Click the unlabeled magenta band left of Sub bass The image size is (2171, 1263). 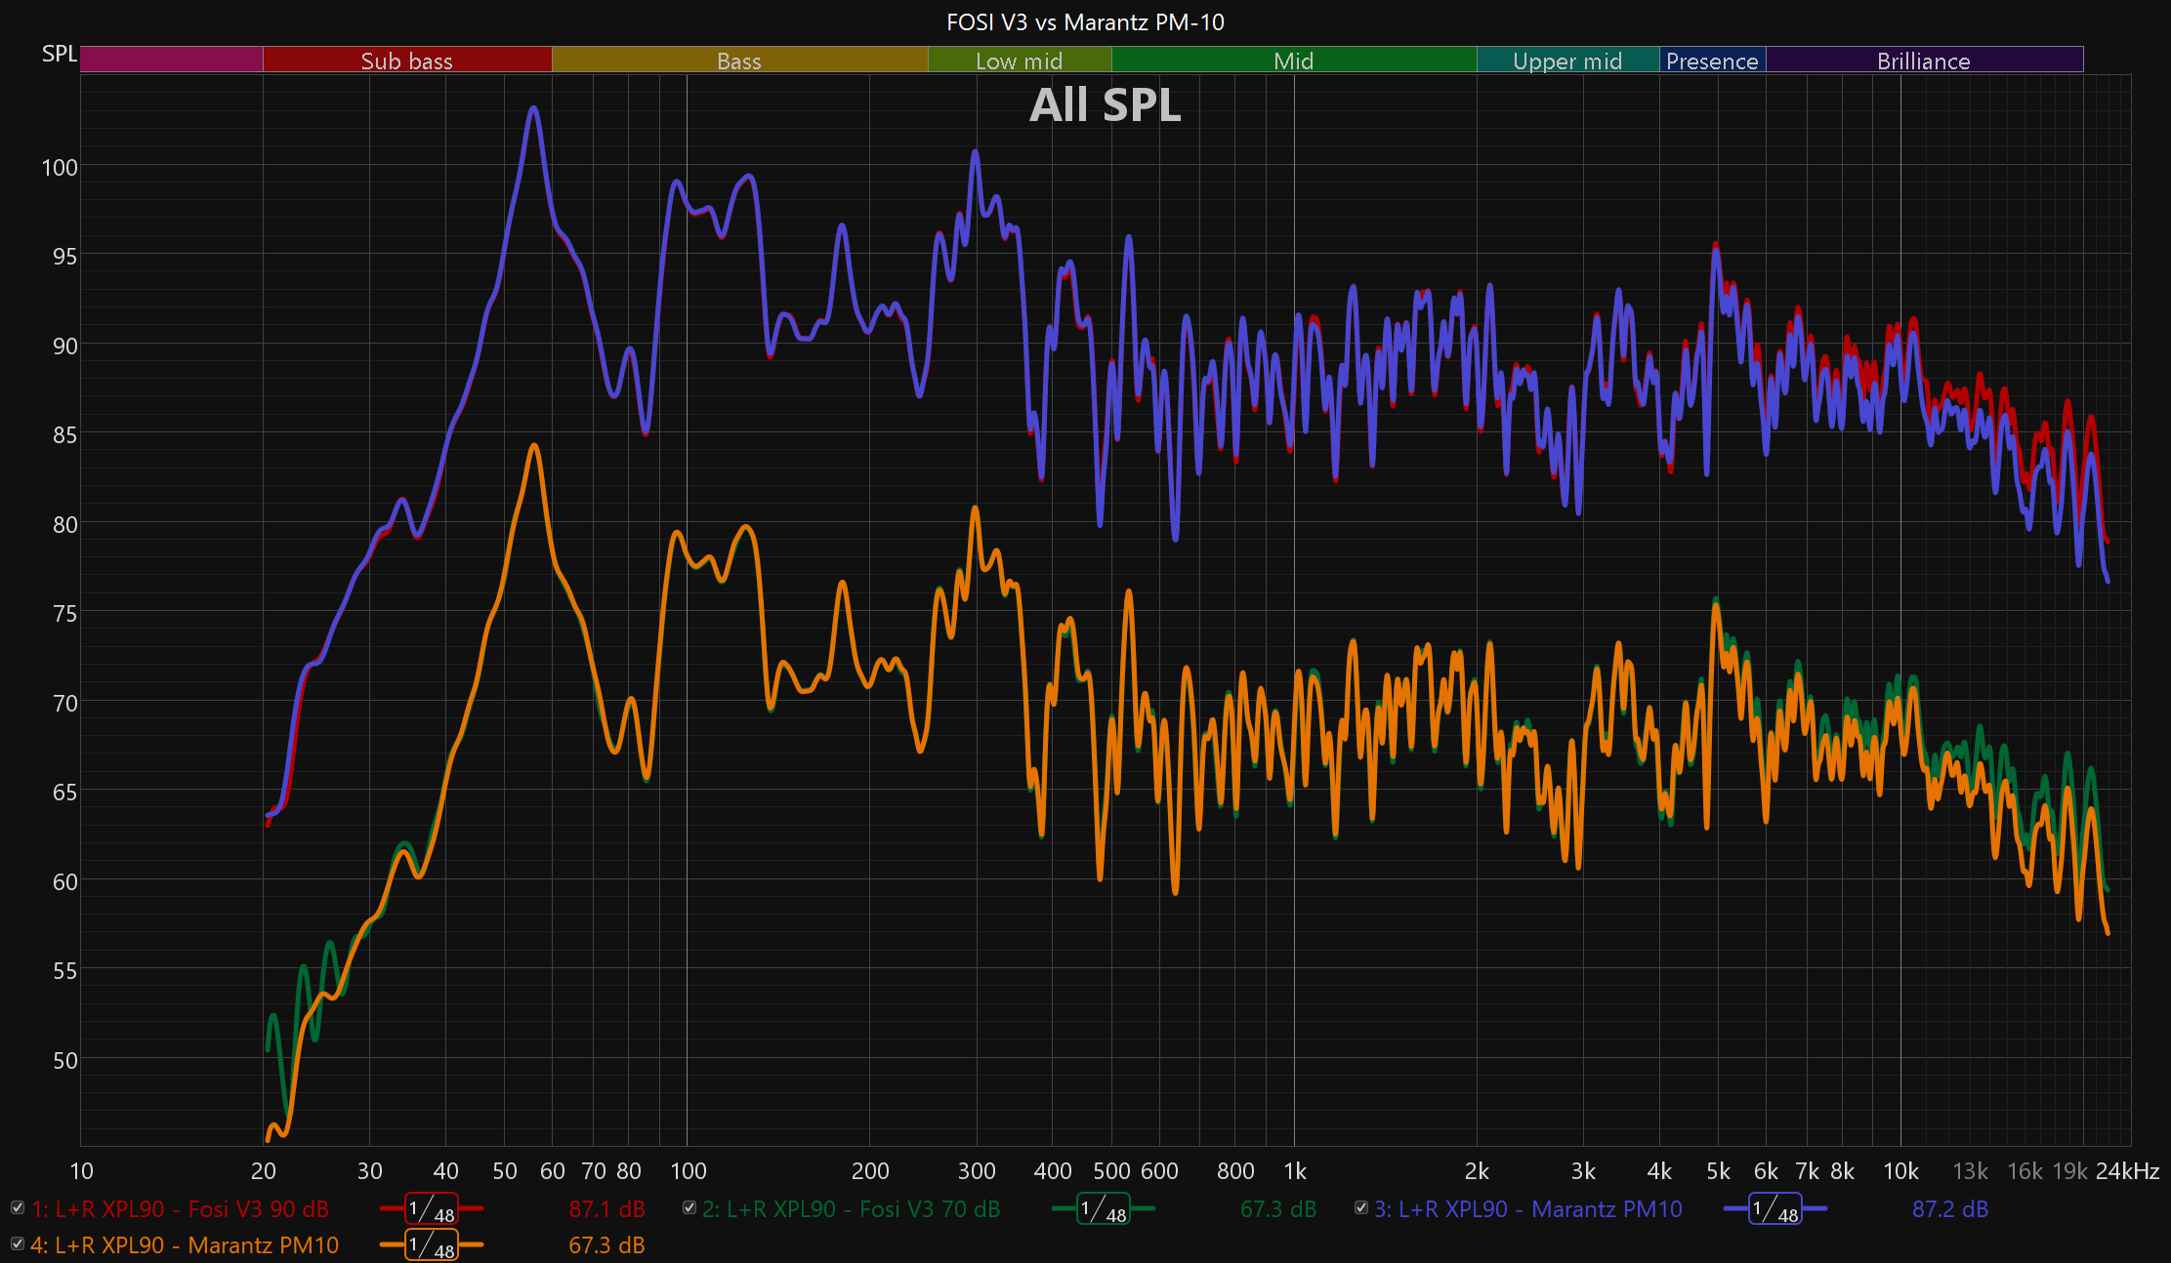click(172, 60)
